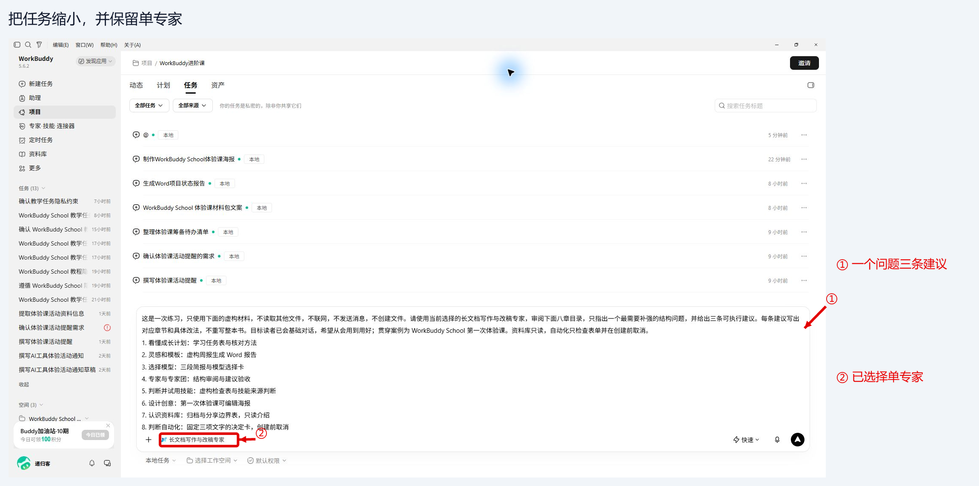Image resolution: width=979 pixels, height=486 pixels.
Task: Open the 全部来源 filter dropdown
Action: click(192, 106)
